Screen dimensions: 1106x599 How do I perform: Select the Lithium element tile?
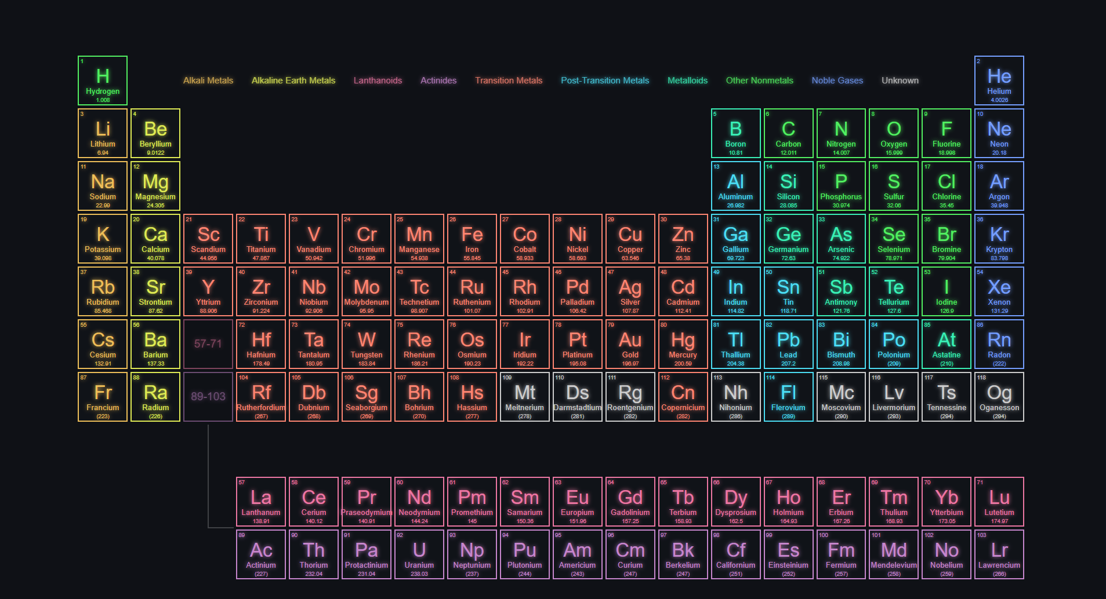(103, 133)
